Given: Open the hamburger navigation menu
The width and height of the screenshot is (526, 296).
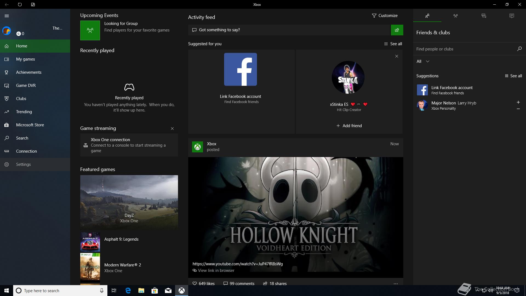Looking at the screenshot, I should click(7, 16).
